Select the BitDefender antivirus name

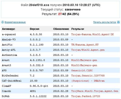point(10,76)
